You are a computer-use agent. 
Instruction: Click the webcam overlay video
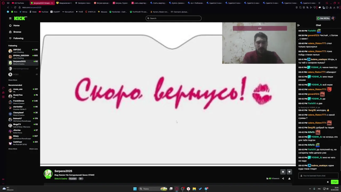[x=259, y=43]
